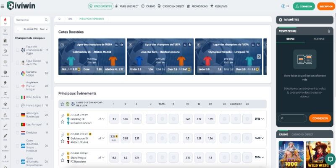Check the Liga Portugal checkbox

click(18, 124)
